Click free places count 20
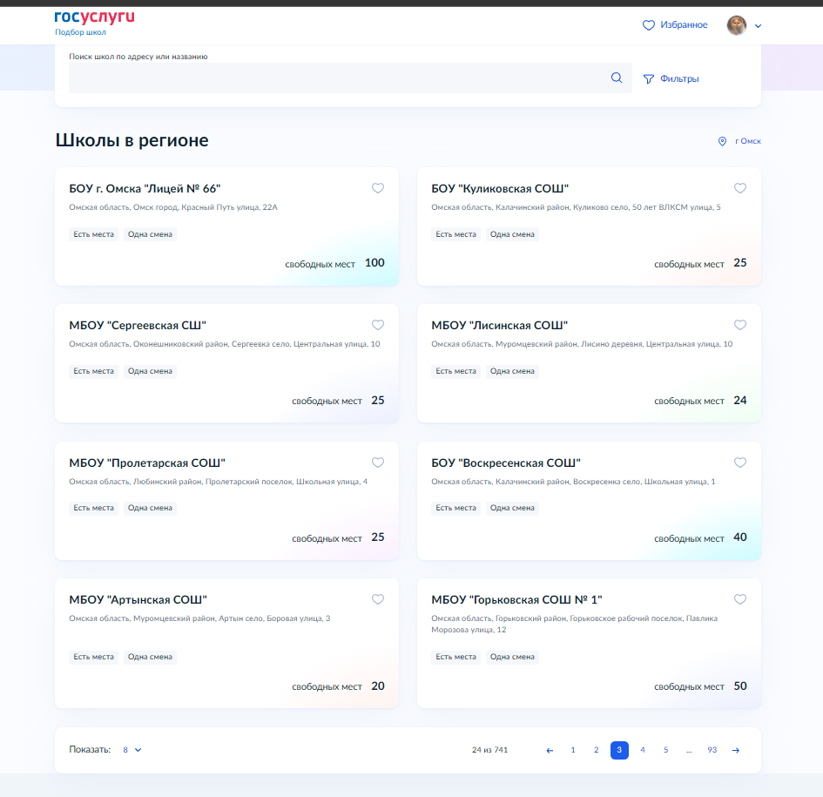Image resolution: width=823 pixels, height=797 pixels. coord(378,686)
